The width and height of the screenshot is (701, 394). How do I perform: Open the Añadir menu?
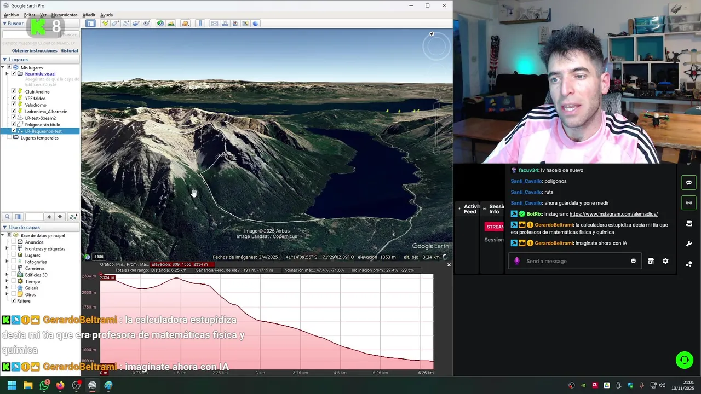(89, 15)
